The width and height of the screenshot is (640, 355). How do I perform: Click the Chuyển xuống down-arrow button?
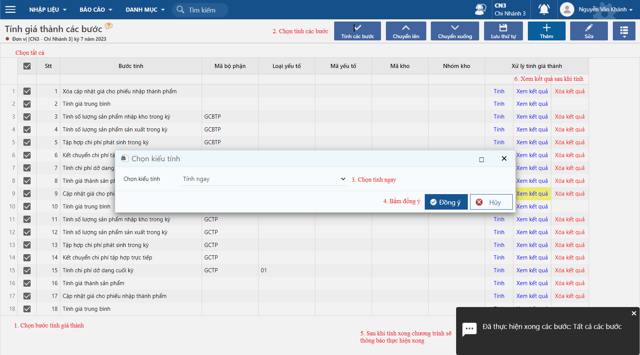[x=455, y=31]
